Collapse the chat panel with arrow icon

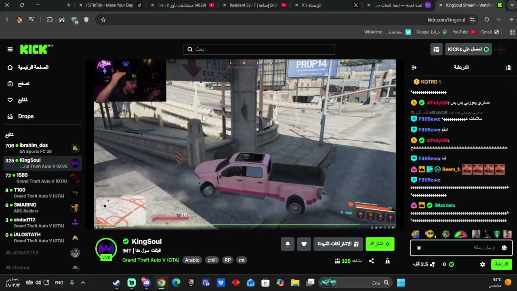tap(414, 67)
